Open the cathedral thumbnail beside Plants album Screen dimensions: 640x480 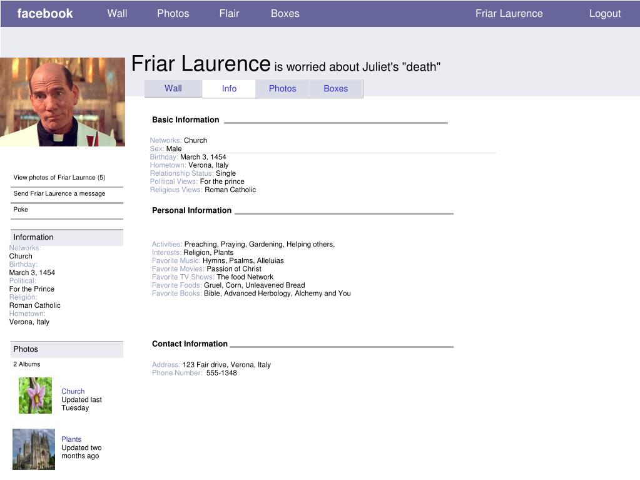[x=33, y=449]
